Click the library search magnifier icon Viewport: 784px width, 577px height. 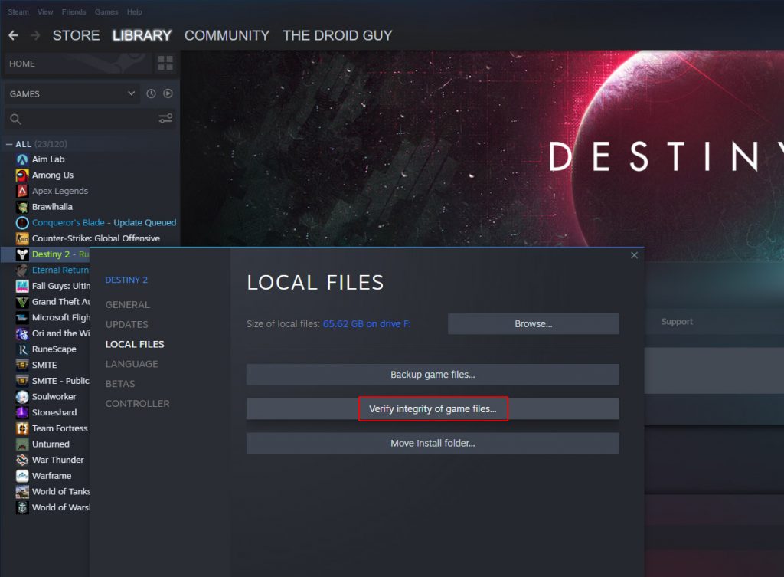[15, 119]
